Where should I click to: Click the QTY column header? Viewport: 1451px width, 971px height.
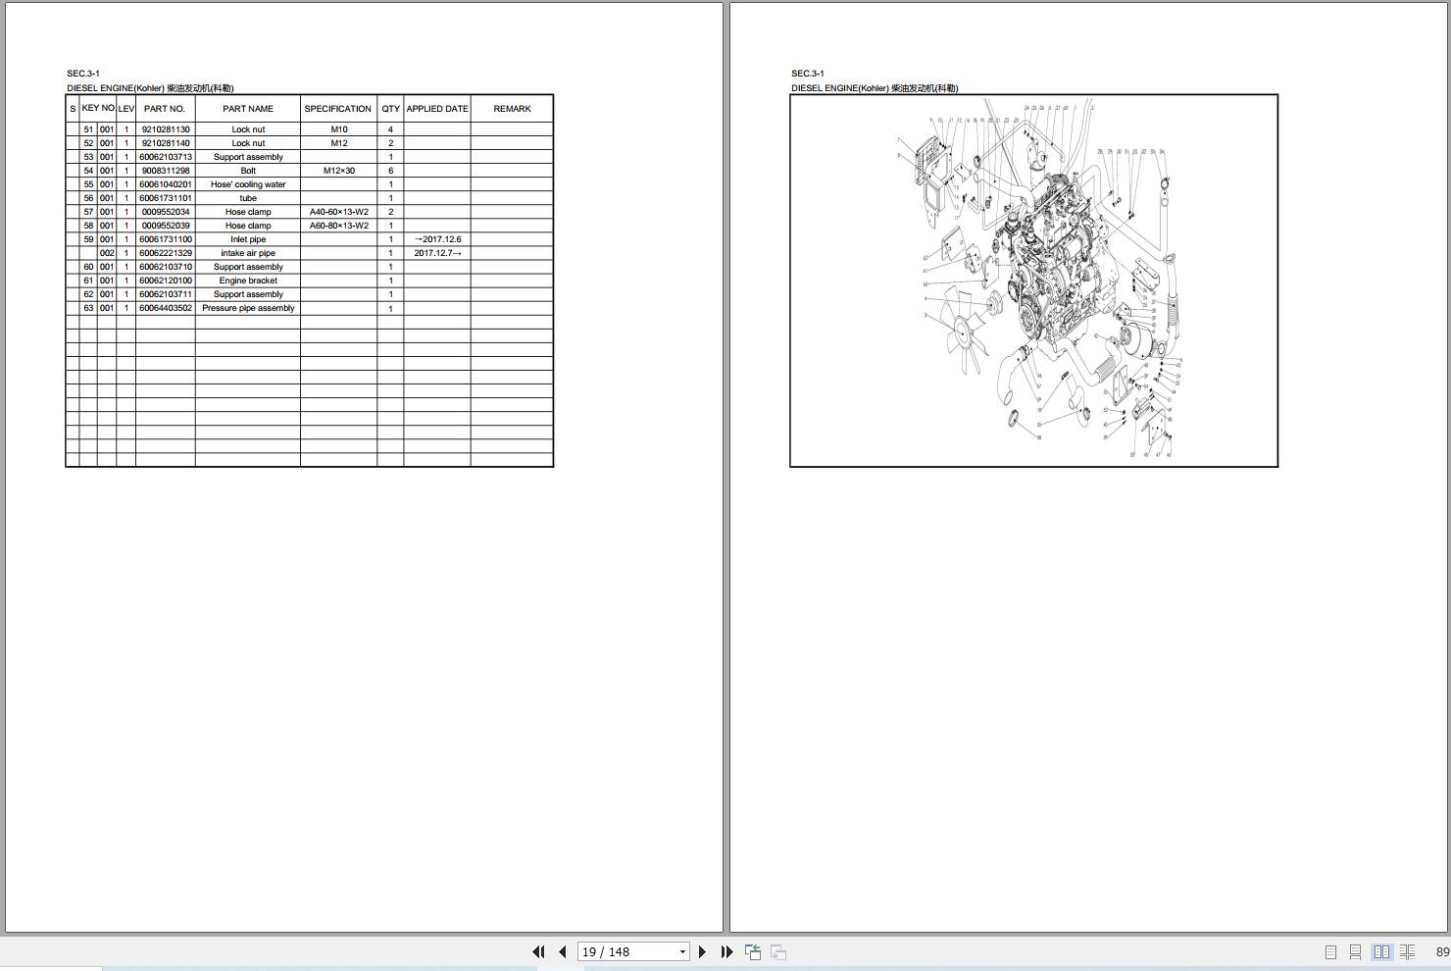[390, 109]
